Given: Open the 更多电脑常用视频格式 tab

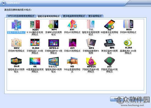Looking at the screenshot, I should [x=74, y=16].
